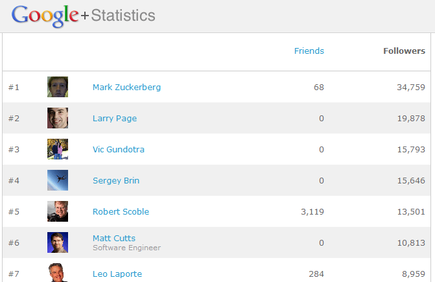
Task: Click Larry Page's profile photo
Action: click(58, 118)
